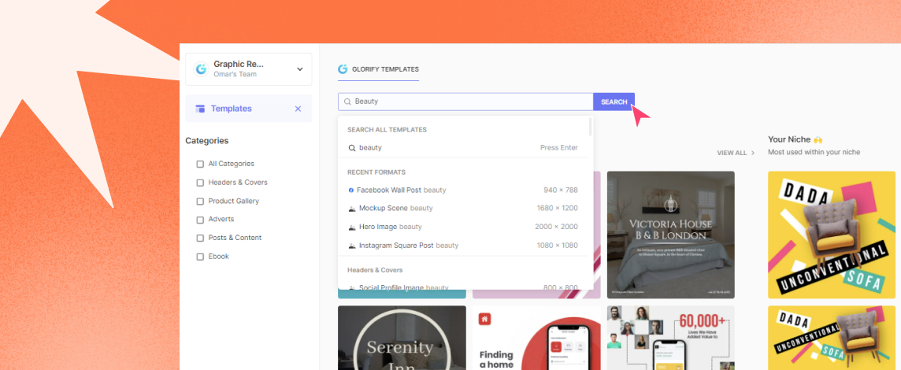Click the Search button
Viewport: 901px width, 370px height.
pos(614,102)
